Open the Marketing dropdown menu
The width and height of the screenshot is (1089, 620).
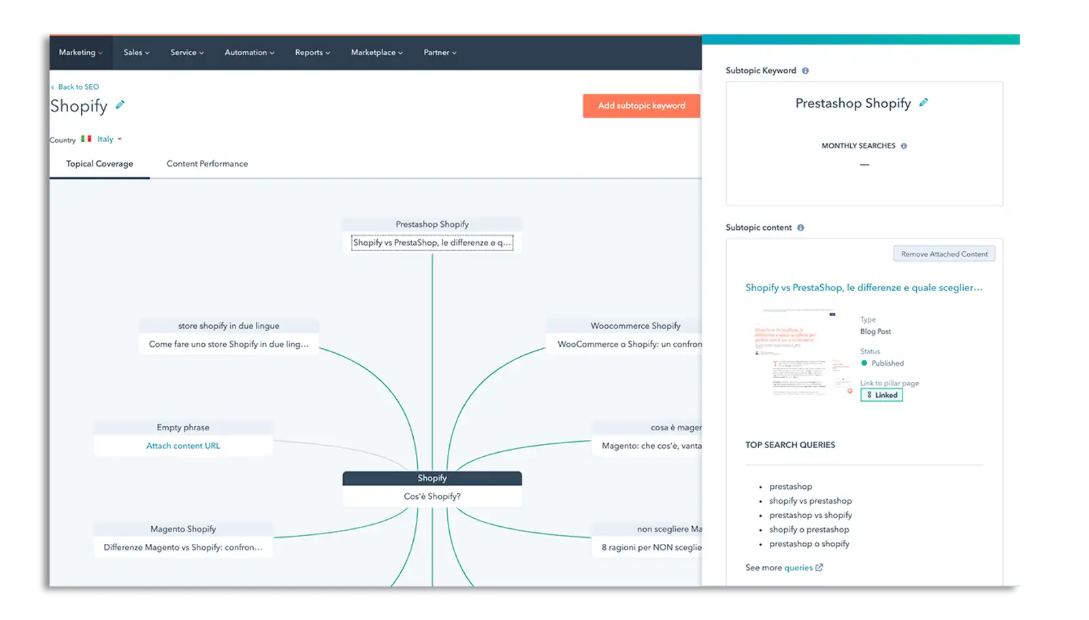[81, 52]
